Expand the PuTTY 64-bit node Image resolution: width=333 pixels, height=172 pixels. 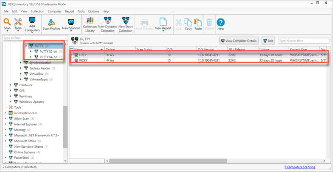click(x=31, y=57)
